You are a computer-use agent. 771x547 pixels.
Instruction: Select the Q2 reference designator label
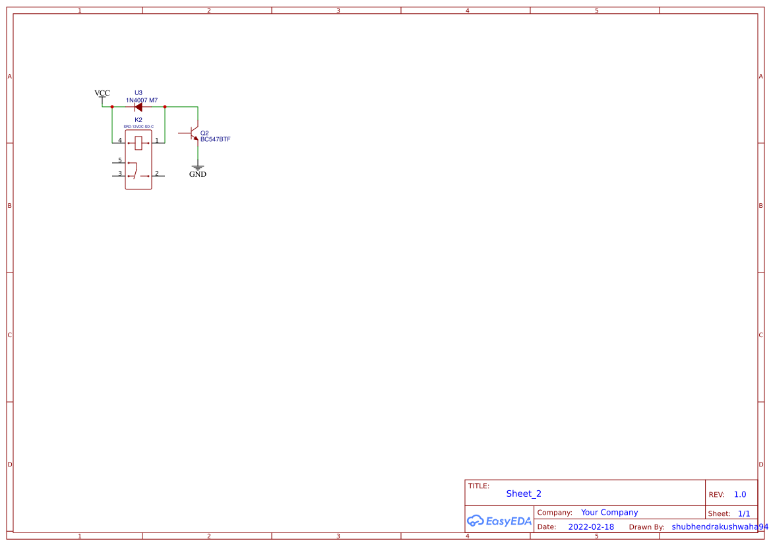tap(204, 133)
